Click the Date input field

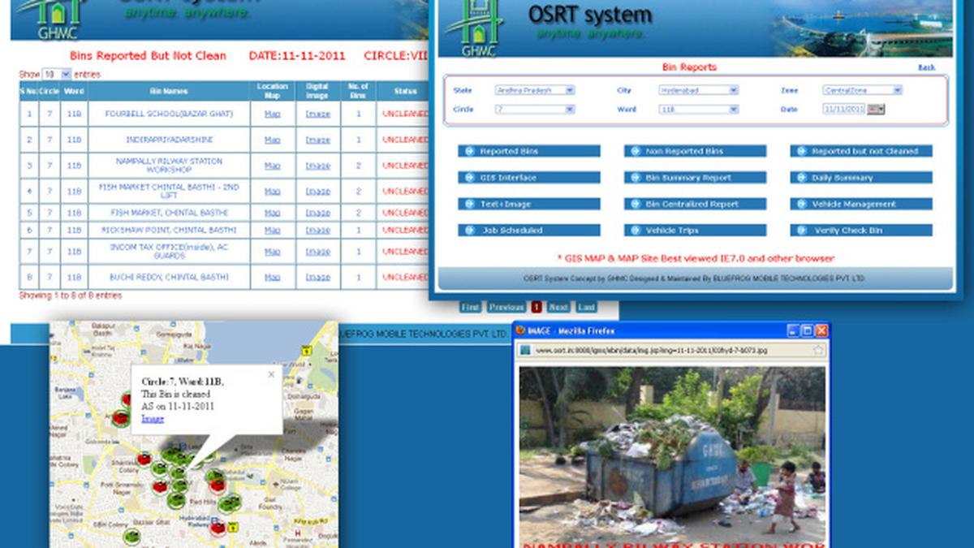point(843,109)
